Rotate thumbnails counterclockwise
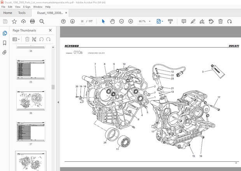Viewport: 241px width, 171px height. click(41, 39)
